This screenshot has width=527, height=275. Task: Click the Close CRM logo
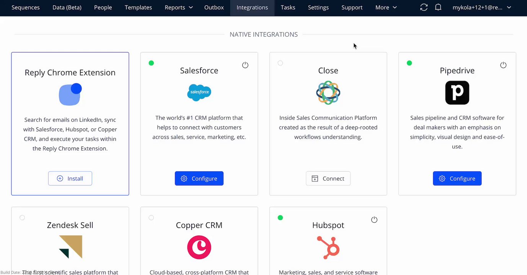pyautogui.click(x=328, y=92)
